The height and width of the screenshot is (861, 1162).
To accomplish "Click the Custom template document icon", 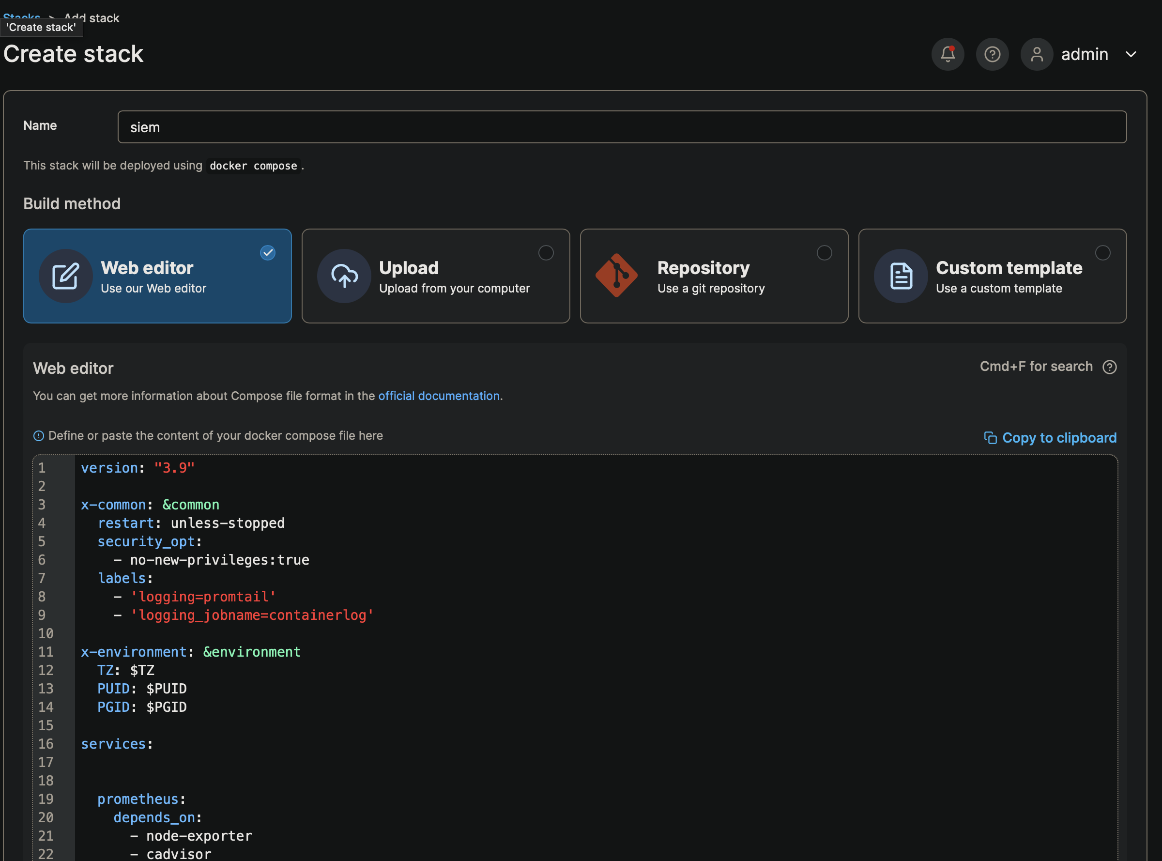I will click(x=901, y=276).
